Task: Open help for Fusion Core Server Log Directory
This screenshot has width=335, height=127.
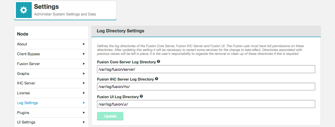Action: tap(159, 62)
